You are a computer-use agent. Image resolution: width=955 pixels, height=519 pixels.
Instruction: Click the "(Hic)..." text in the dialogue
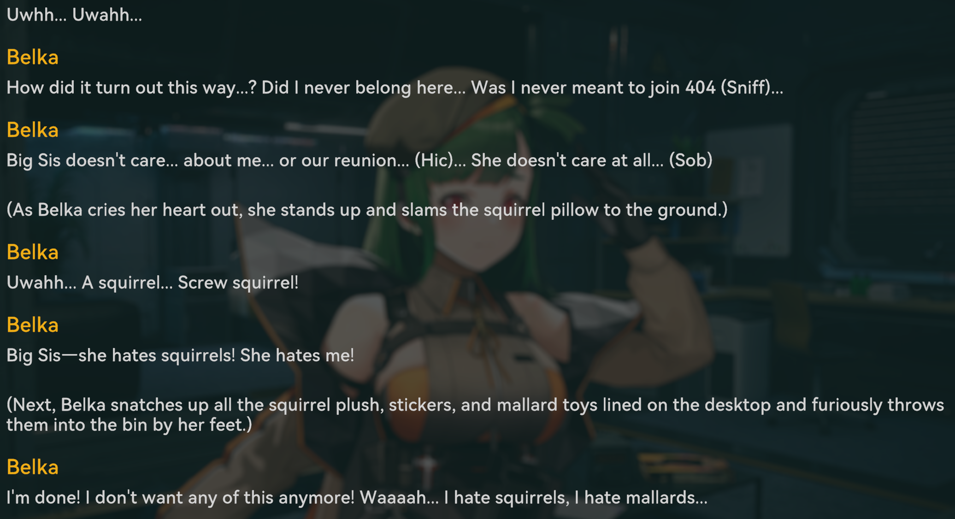pos(440,160)
